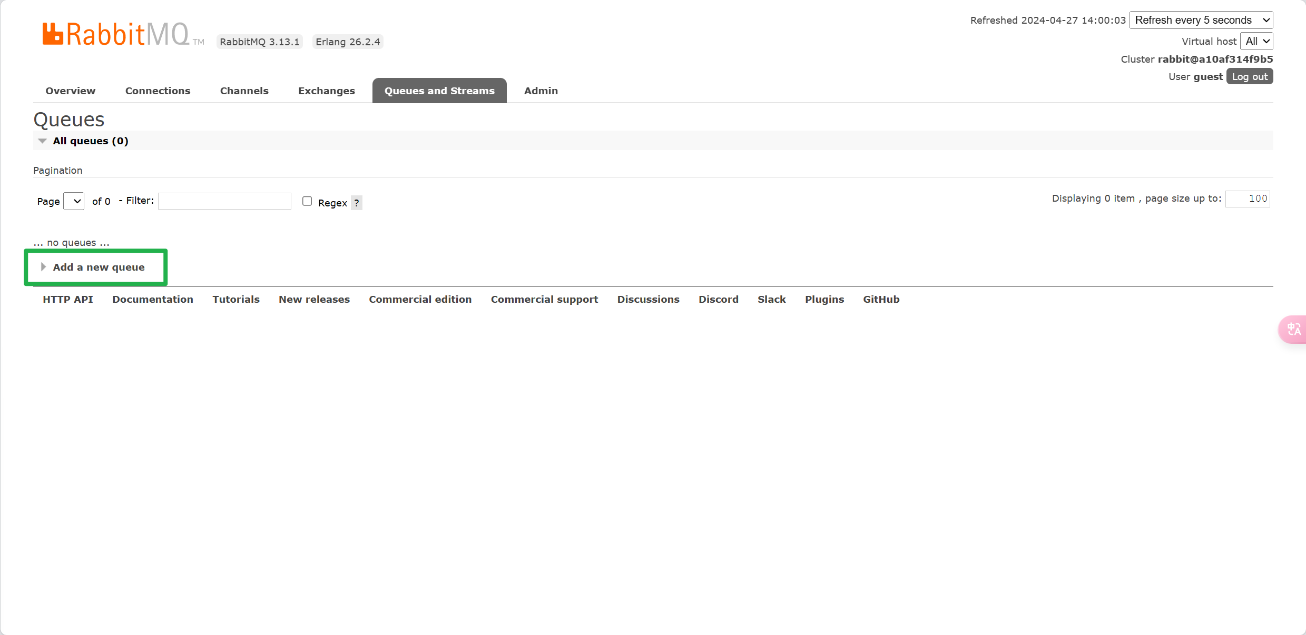The image size is (1306, 635).
Task: Open the Exchanges tab
Action: 326,91
